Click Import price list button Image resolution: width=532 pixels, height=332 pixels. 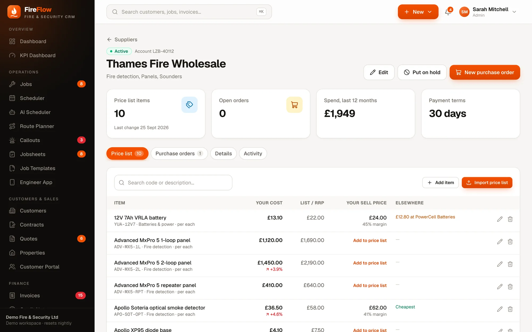click(x=487, y=183)
